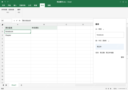Click the formula bar containing Notebook
Viewport: 128px width, 90px height.
click(x=57, y=20)
